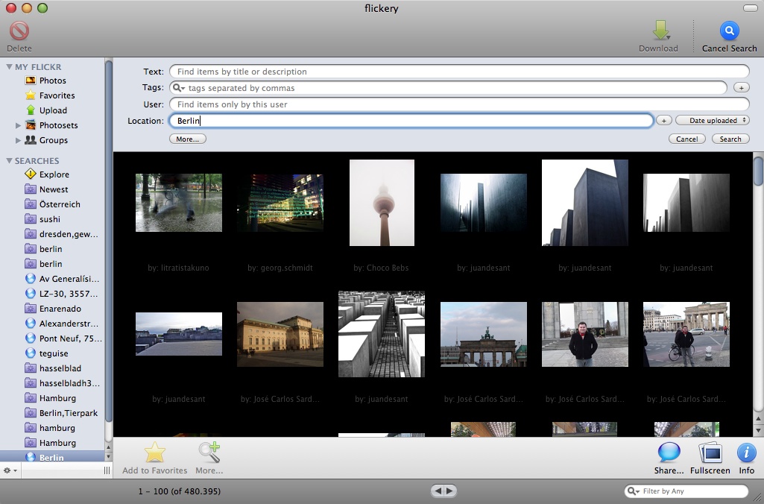
Task: Click the More magnifier icon near Add to Favorites
Action: tap(209, 452)
